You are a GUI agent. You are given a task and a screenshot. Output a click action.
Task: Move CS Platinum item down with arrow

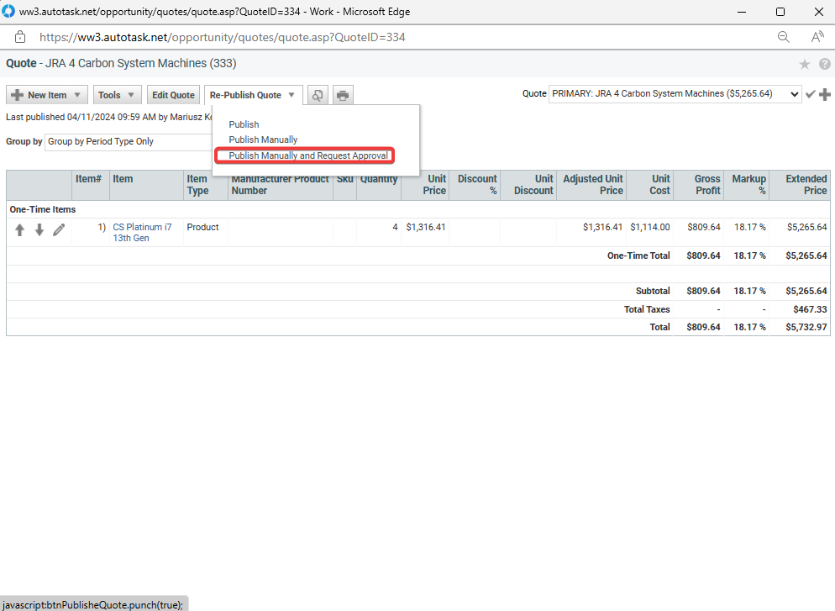point(39,229)
